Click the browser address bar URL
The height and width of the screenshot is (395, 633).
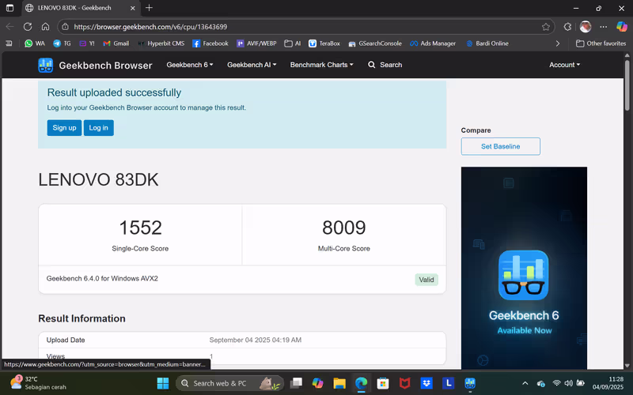coord(237,26)
